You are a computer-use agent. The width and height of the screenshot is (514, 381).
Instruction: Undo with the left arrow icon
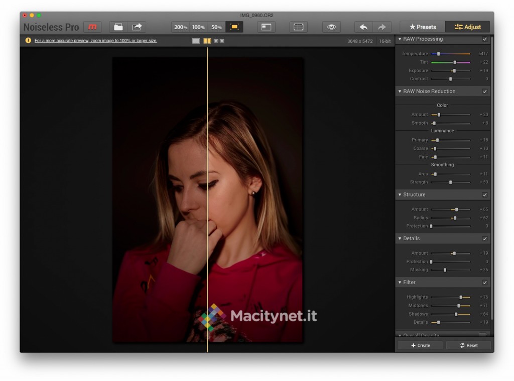[363, 27]
